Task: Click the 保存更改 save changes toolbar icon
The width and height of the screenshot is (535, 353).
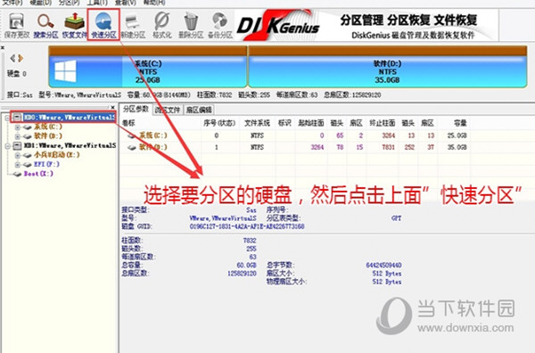Action: click(x=16, y=25)
